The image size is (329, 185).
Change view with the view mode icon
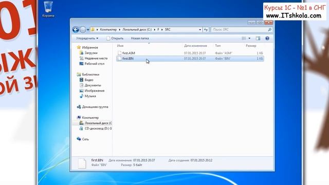pos(244,39)
